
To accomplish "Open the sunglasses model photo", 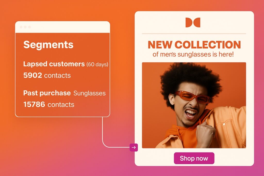I will pos(194,105).
